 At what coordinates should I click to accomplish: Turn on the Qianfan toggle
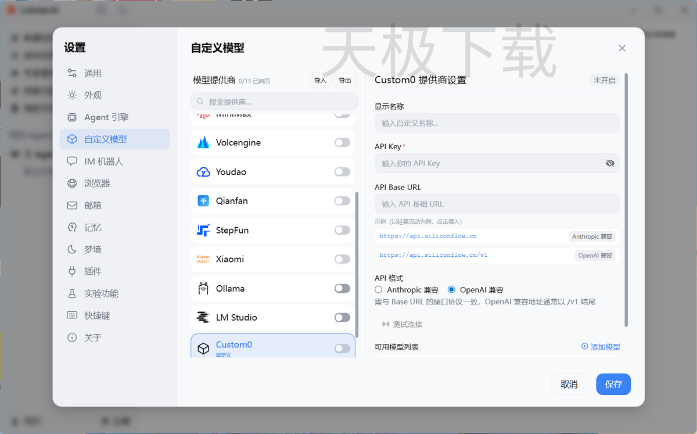[342, 201]
